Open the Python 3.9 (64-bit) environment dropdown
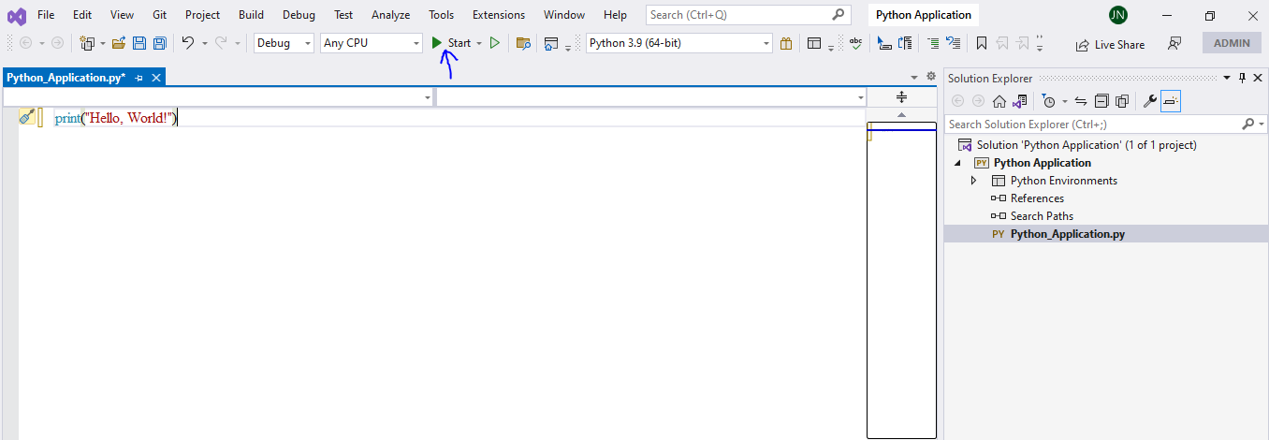The width and height of the screenshot is (1269, 440). pos(679,43)
